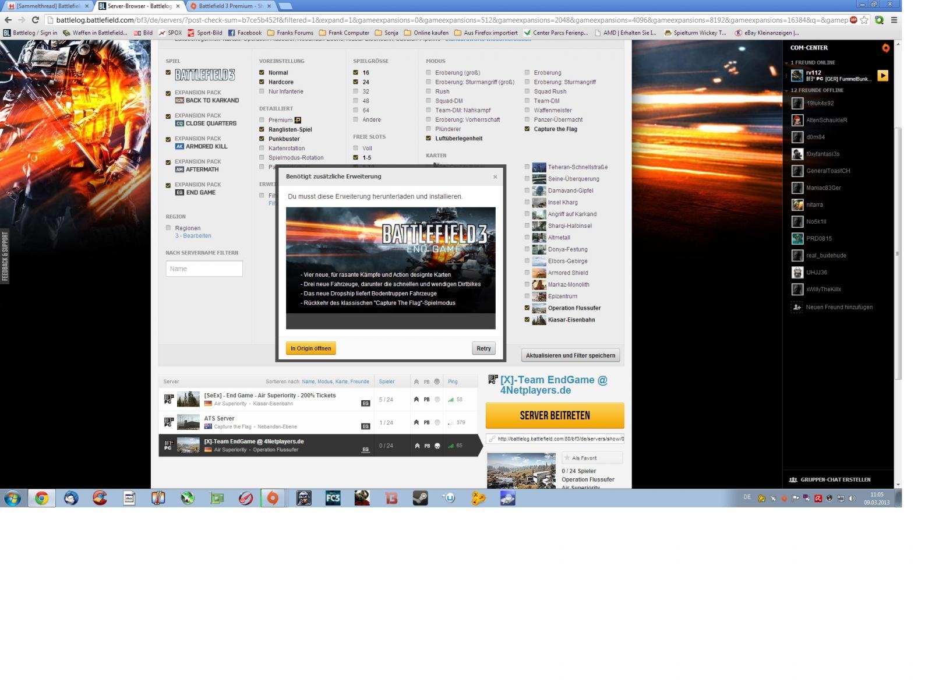Image resolution: width=932 pixels, height=699 pixels.
Task: Open 'Battlelog / Sign in' bookmark
Action: click(30, 33)
